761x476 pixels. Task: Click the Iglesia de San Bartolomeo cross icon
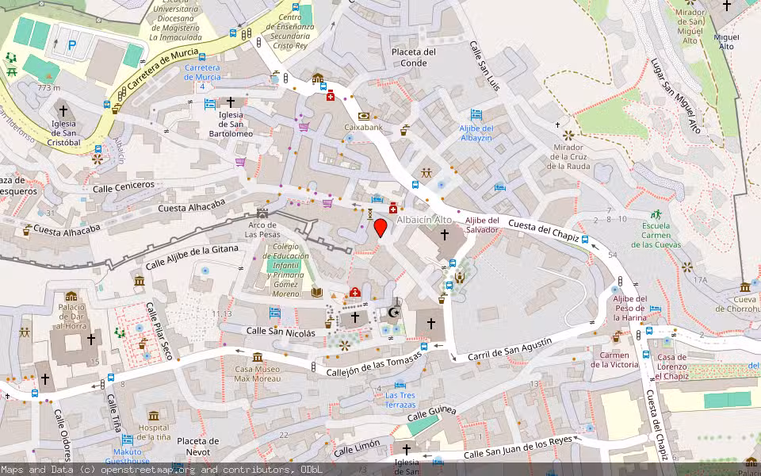click(231, 102)
